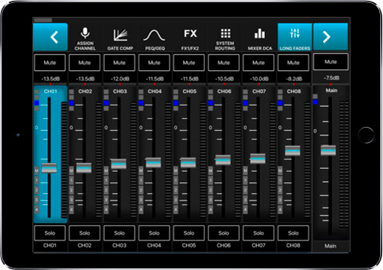Toggle bus 3 assign on CH05
The height and width of the screenshot is (270, 383).
click(x=176, y=200)
